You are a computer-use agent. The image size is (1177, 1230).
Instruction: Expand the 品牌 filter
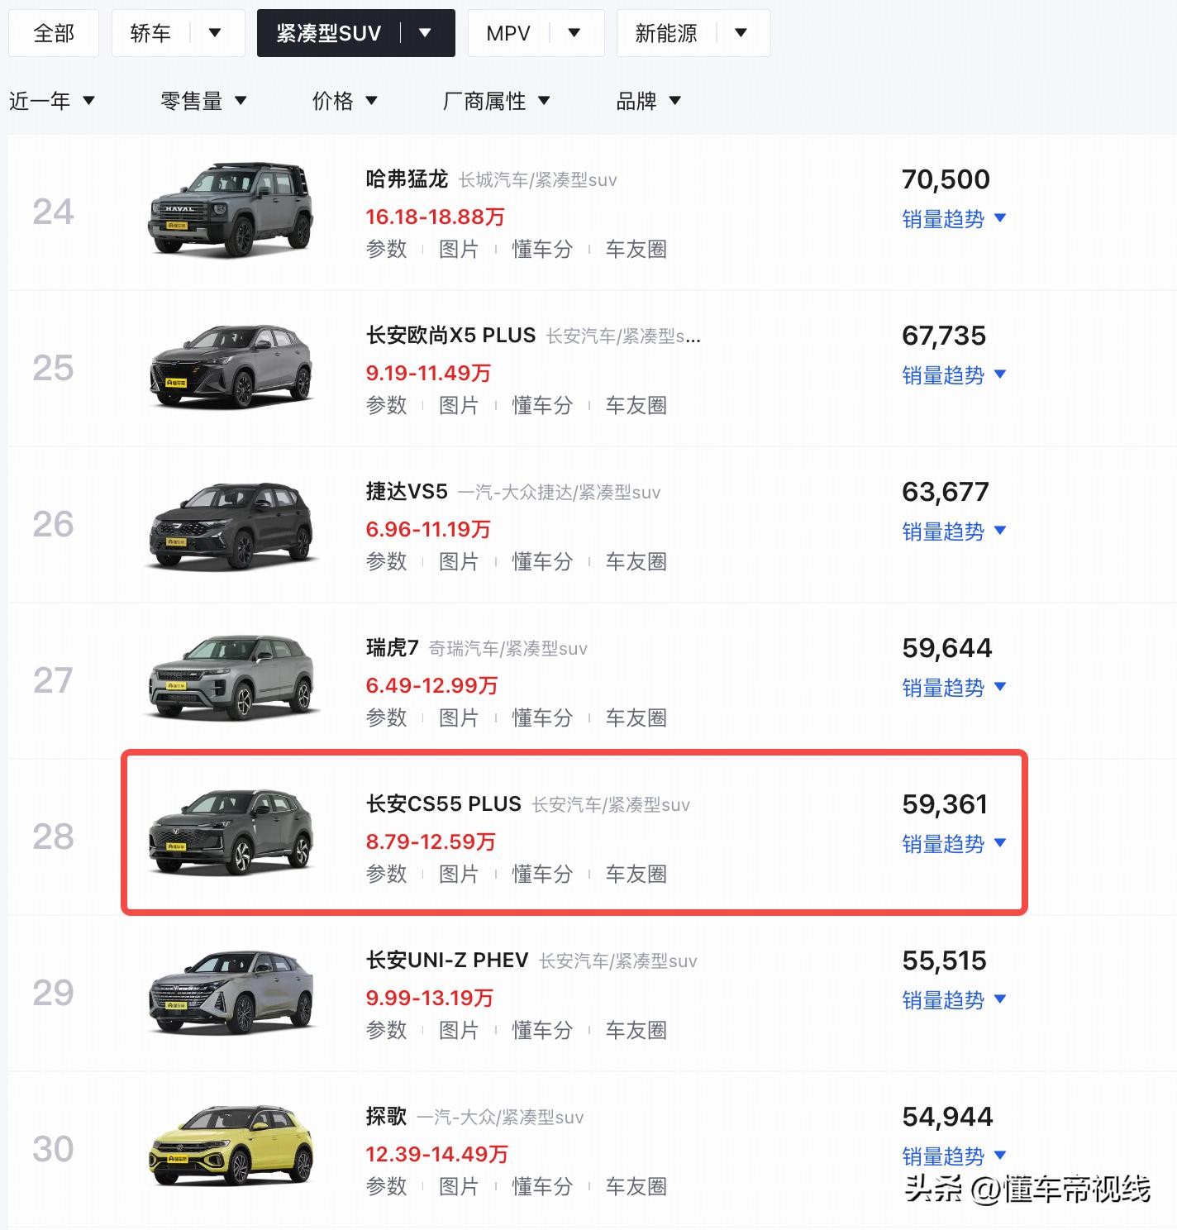pos(649,101)
